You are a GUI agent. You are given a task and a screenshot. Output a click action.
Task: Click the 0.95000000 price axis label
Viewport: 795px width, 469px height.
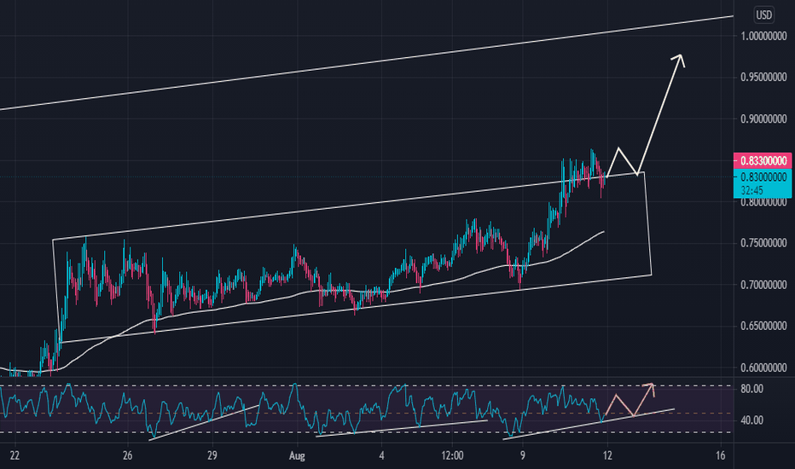(x=763, y=77)
